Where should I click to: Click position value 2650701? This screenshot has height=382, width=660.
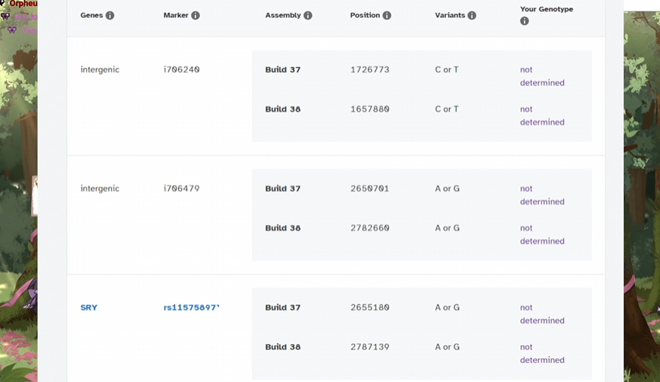[370, 189]
